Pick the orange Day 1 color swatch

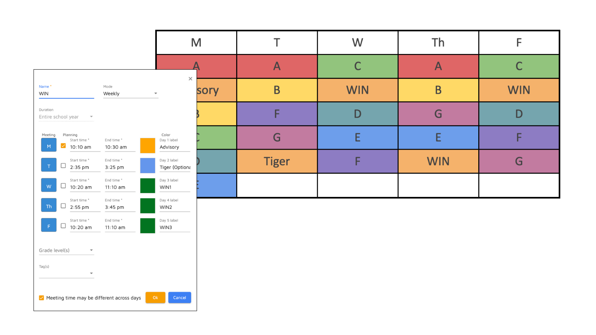(x=148, y=146)
